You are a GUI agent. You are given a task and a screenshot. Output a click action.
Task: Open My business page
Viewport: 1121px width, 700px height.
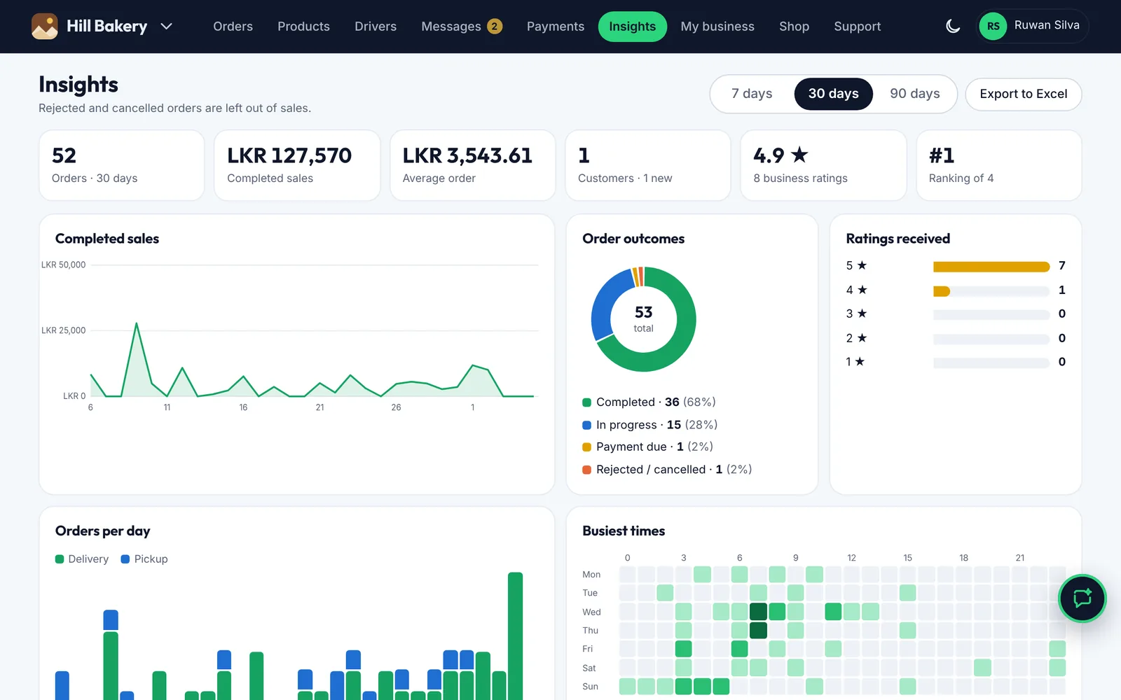point(717,27)
